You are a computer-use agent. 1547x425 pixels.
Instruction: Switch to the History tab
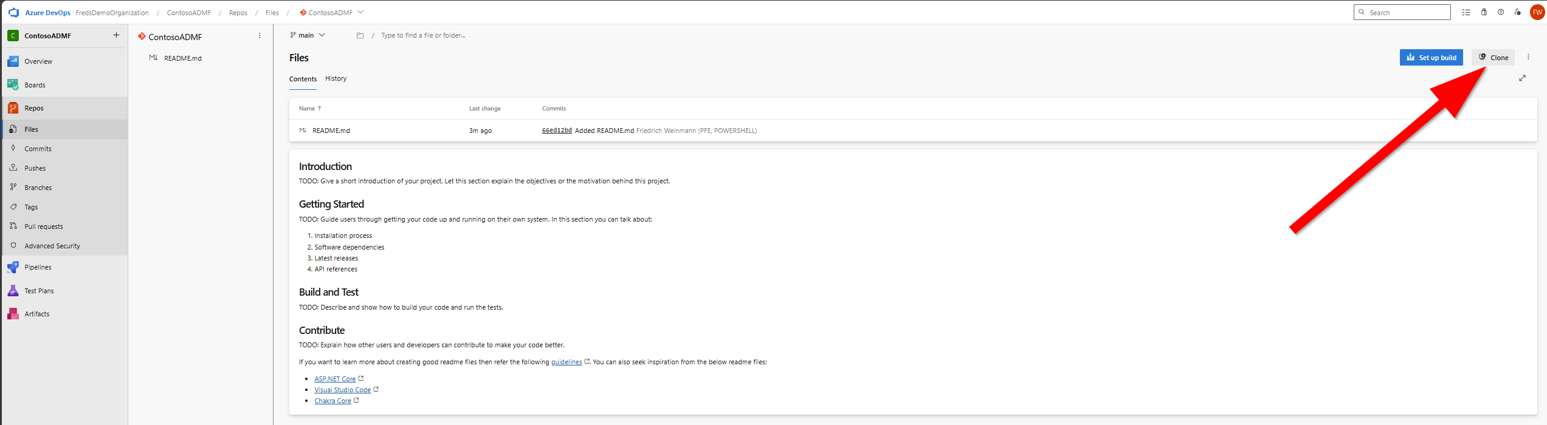336,79
